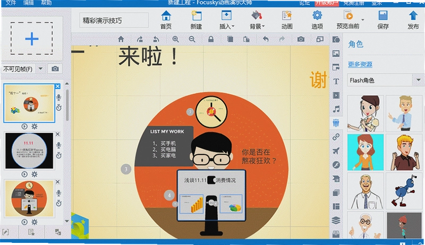Toggle microphone recording for third frame
Viewport: 425px width, 245px height.
58,193
